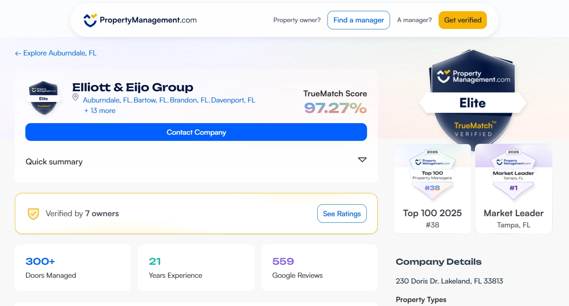The width and height of the screenshot is (569, 306).
Task: Click the Top 100 Property Managers #38 badge
Action: coord(432,174)
